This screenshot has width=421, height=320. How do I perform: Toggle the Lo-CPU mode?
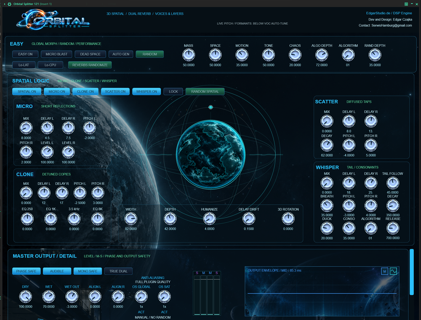(x=50, y=65)
